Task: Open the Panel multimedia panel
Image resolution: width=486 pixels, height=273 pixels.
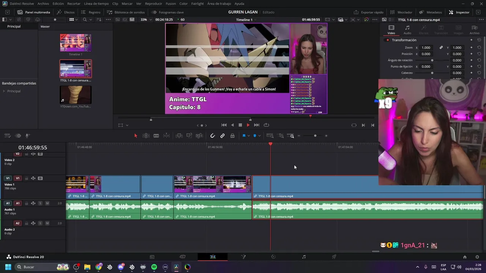Action: pos(34,12)
